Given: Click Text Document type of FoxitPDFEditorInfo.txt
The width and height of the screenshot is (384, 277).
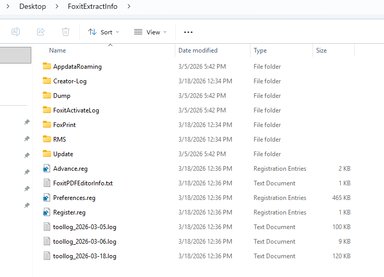Looking at the screenshot, I should coord(274,183).
